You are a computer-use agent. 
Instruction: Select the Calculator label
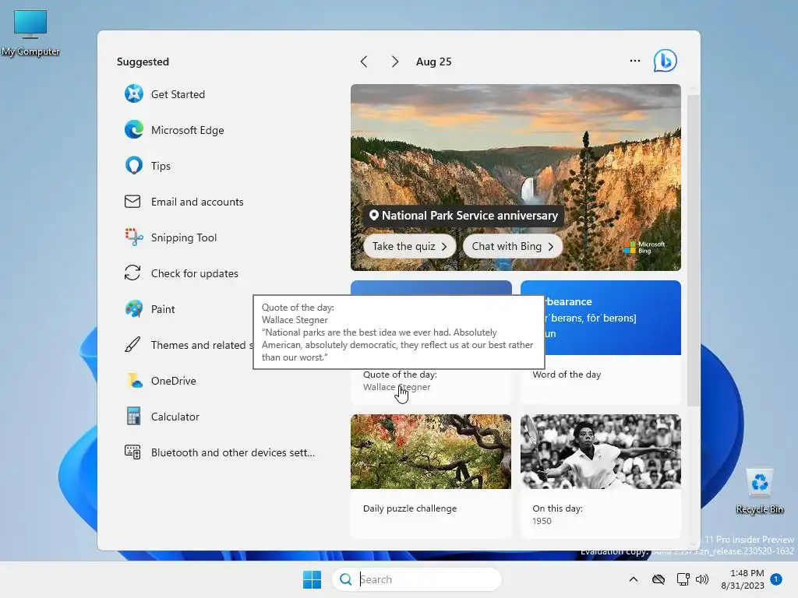coord(175,417)
